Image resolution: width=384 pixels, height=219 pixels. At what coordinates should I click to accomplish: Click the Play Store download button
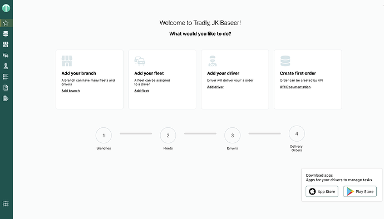pyautogui.click(x=360, y=191)
